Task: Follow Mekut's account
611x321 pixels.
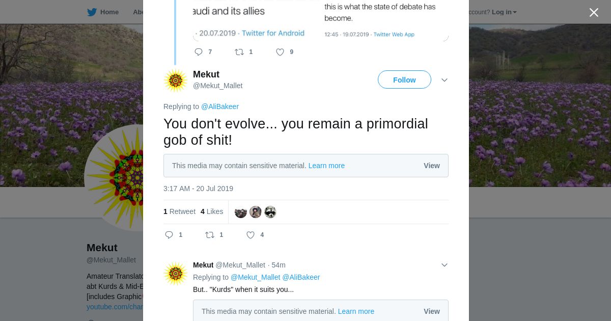Action: coord(404,80)
